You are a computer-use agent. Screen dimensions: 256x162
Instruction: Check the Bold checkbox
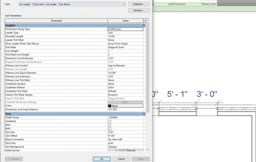pyautogui.click(x=109, y=128)
